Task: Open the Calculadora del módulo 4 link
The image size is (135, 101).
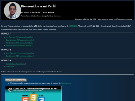Action: pyautogui.click(x=16, y=64)
